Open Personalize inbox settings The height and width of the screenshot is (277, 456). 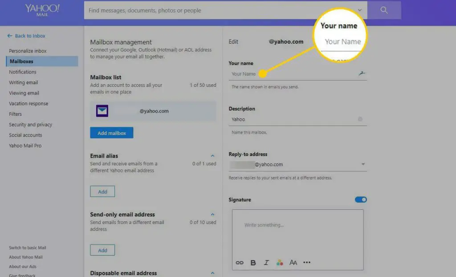(28, 51)
